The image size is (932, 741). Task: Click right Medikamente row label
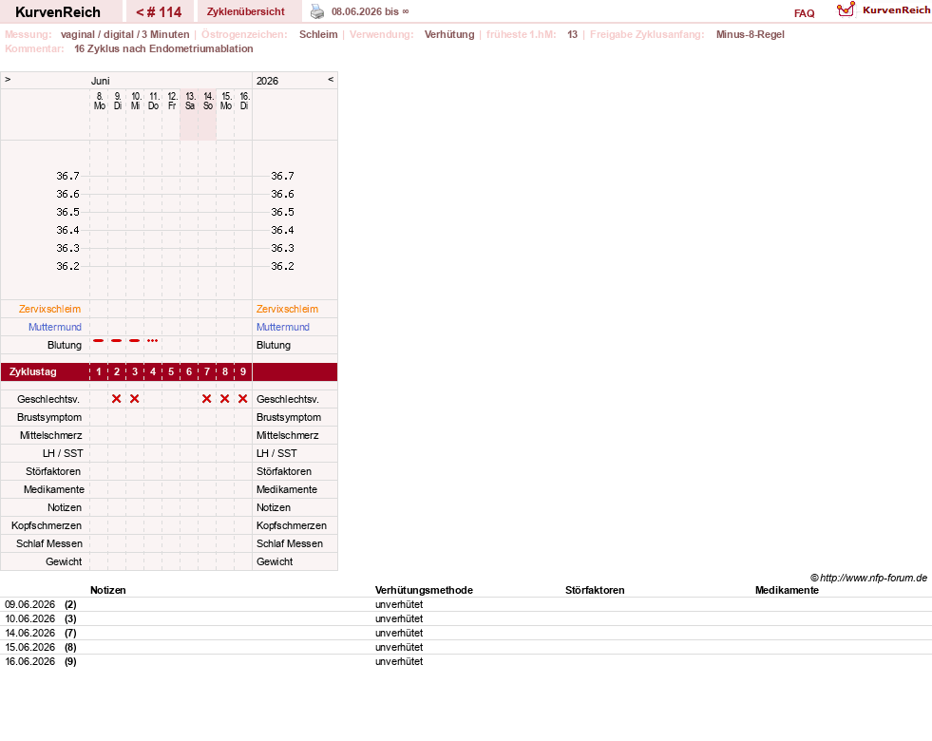pos(287,489)
